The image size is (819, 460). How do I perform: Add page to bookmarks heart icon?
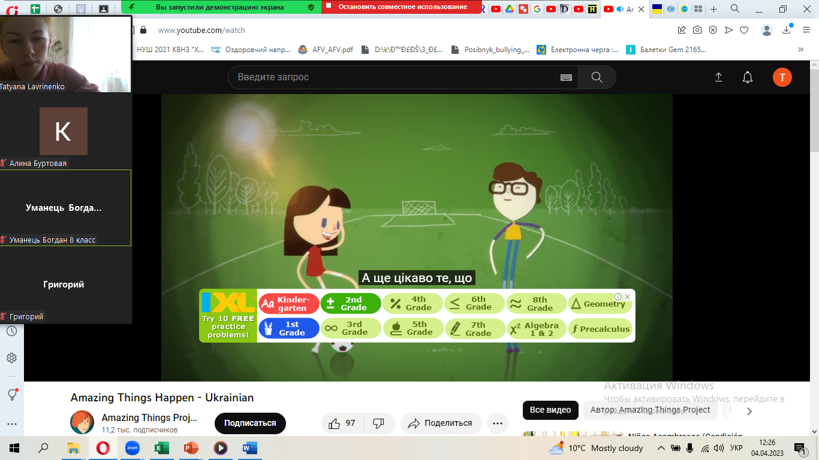click(x=744, y=30)
